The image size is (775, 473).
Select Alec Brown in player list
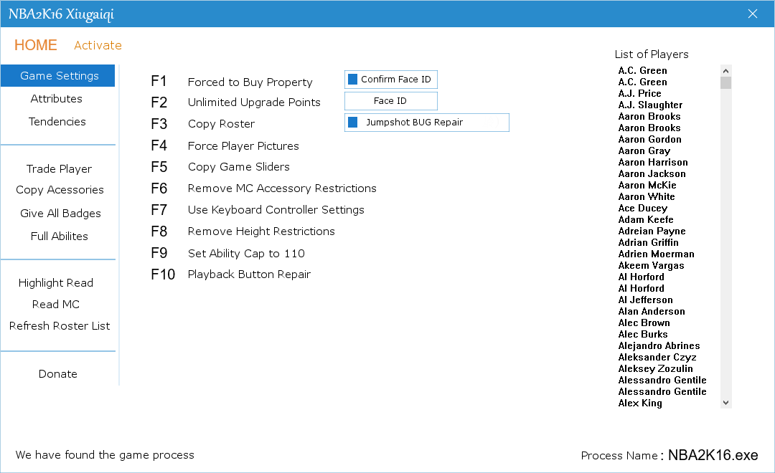click(x=644, y=322)
